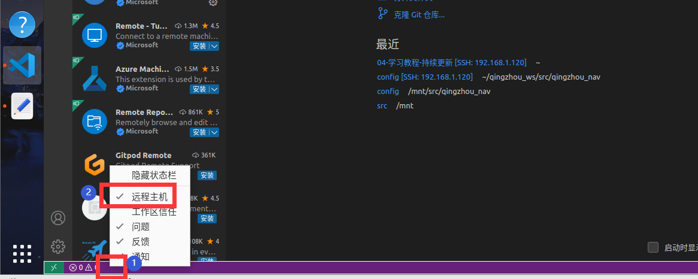Install the Remote Repositories extension
Viewport: 698px width, 279px height.
tap(199, 132)
